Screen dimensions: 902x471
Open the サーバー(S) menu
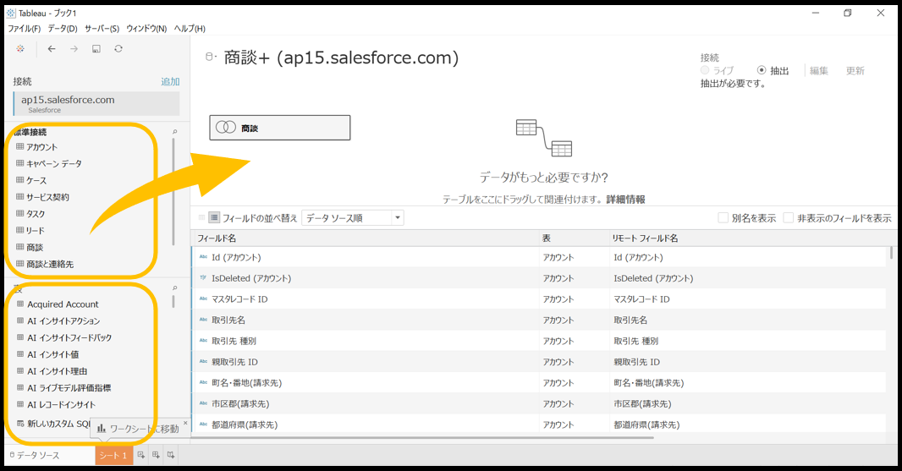[x=102, y=28]
